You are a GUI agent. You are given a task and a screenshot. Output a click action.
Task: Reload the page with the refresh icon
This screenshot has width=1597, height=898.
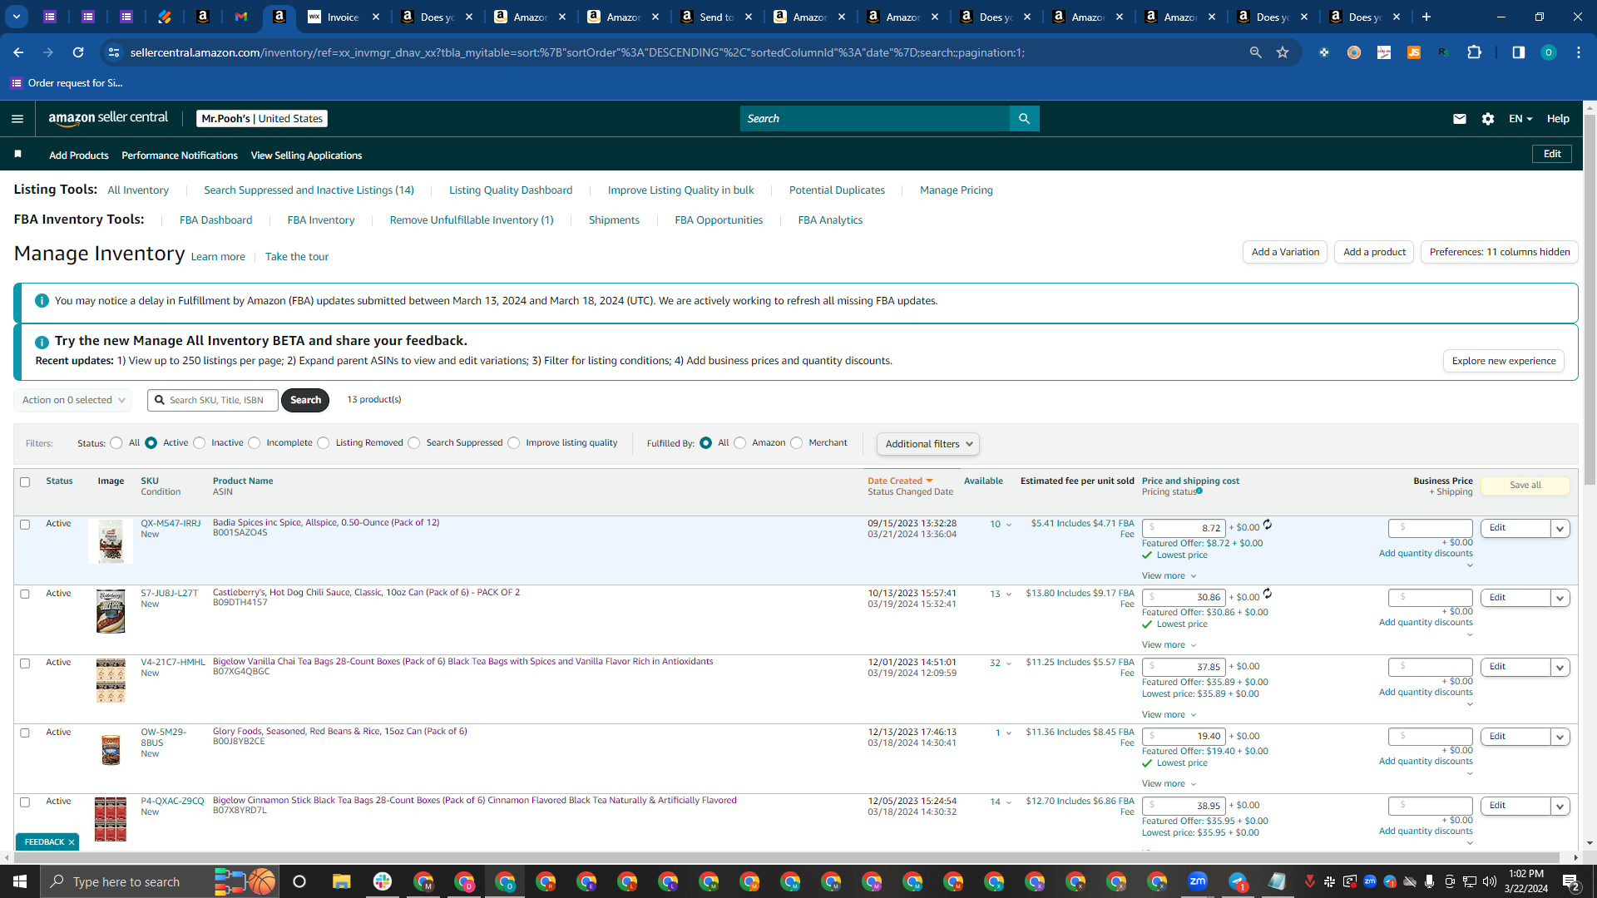tap(78, 52)
